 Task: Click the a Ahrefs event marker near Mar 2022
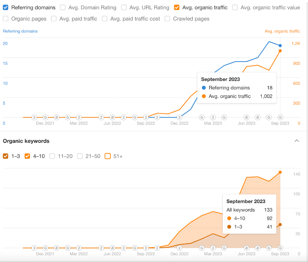pyautogui.click(x=56, y=117)
